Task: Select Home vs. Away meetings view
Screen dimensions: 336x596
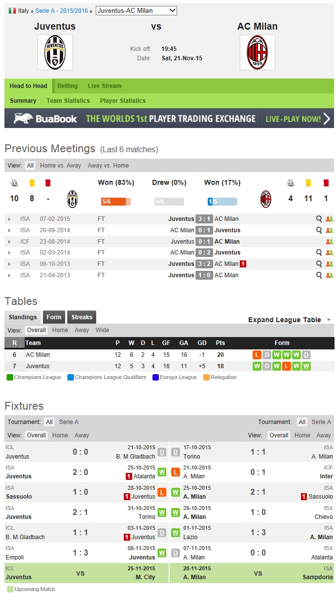Action: 61,166
